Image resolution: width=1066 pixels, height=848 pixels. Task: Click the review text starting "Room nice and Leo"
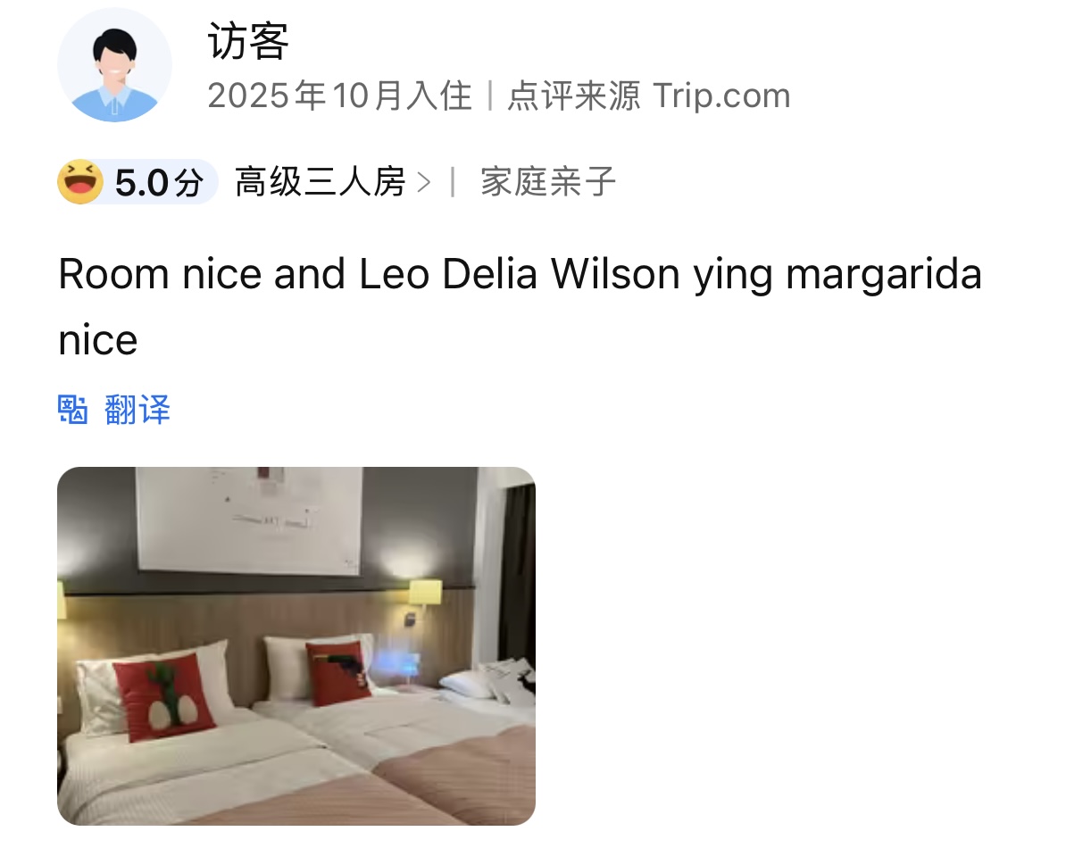tap(521, 306)
